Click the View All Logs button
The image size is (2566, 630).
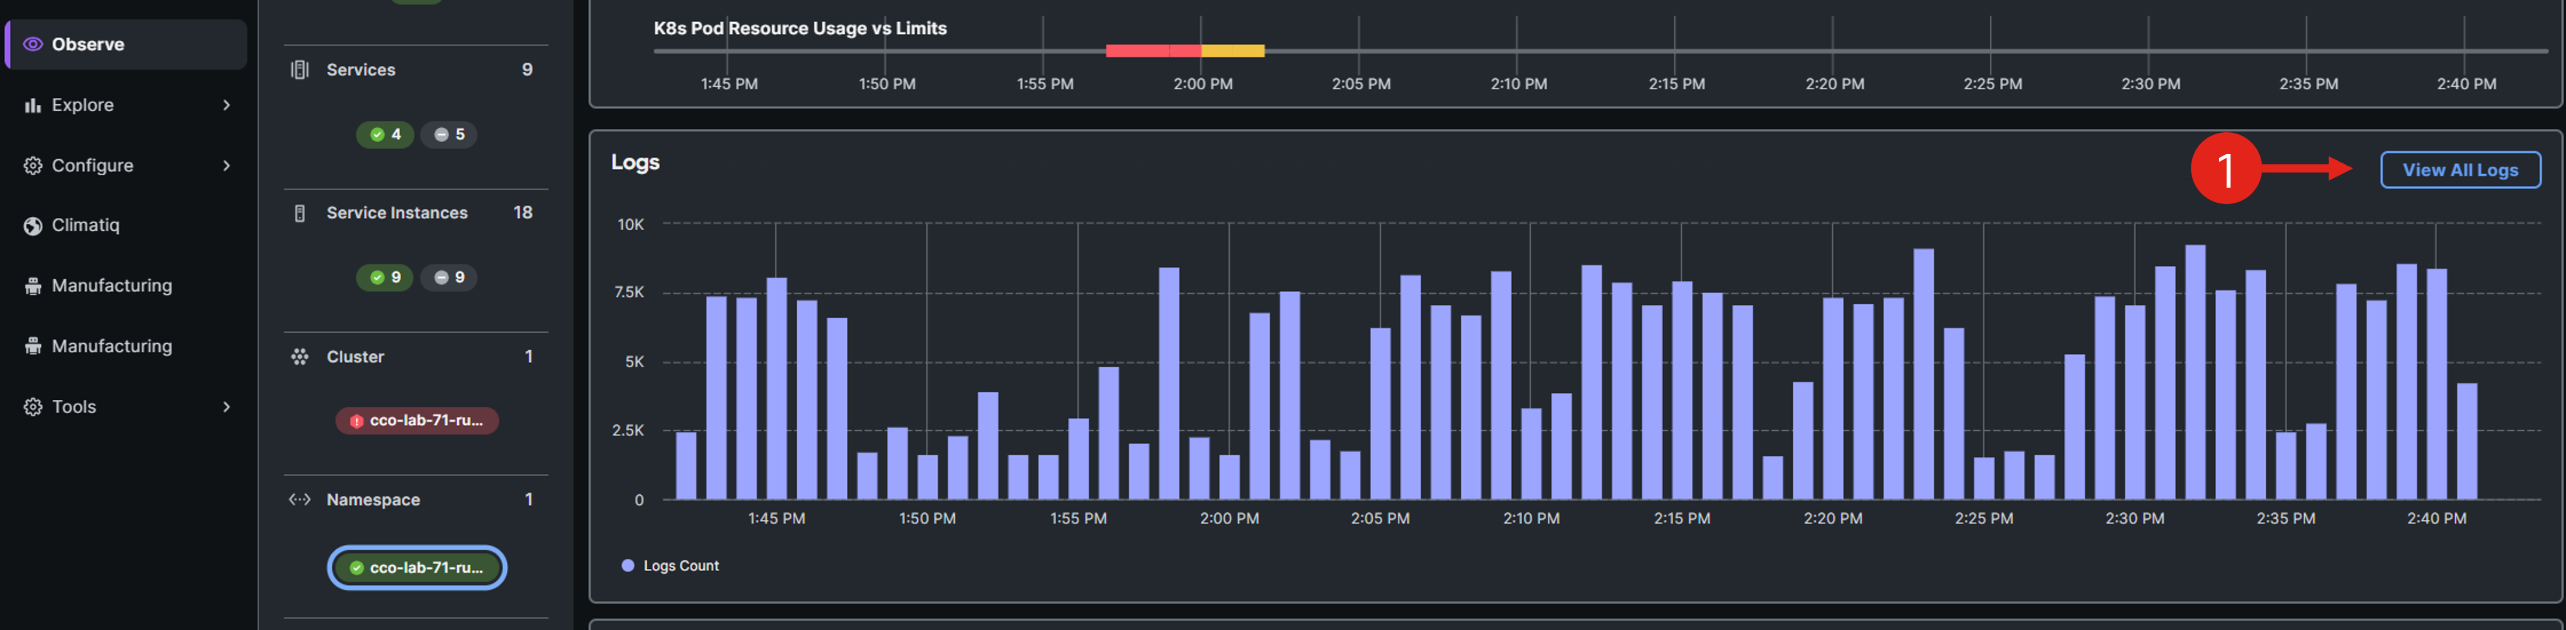(2459, 170)
